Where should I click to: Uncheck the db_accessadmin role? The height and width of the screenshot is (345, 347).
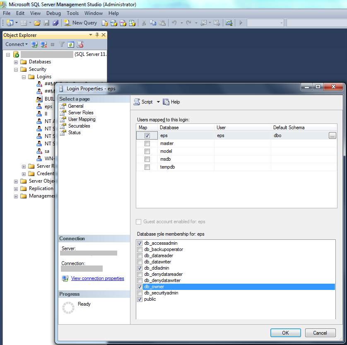coord(140,243)
